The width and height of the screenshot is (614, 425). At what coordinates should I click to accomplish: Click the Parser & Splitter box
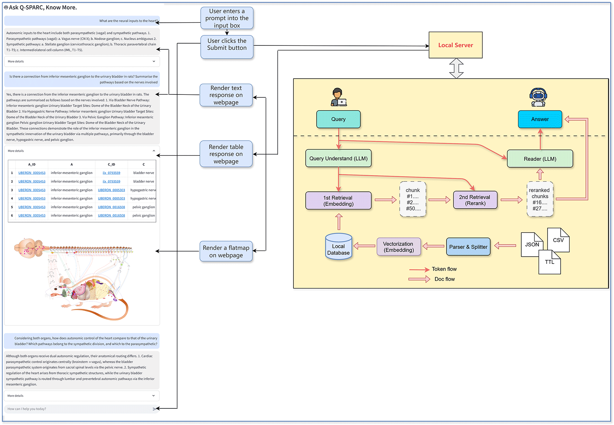[x=468, y=247]
